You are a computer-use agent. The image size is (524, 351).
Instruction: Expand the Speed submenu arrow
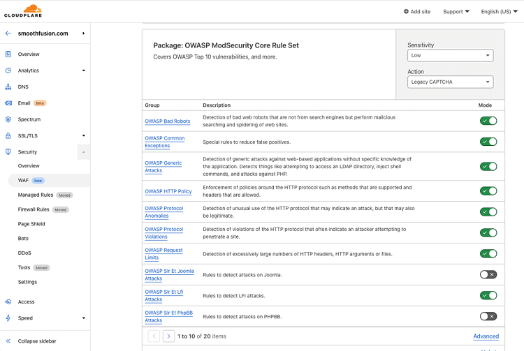84,318
